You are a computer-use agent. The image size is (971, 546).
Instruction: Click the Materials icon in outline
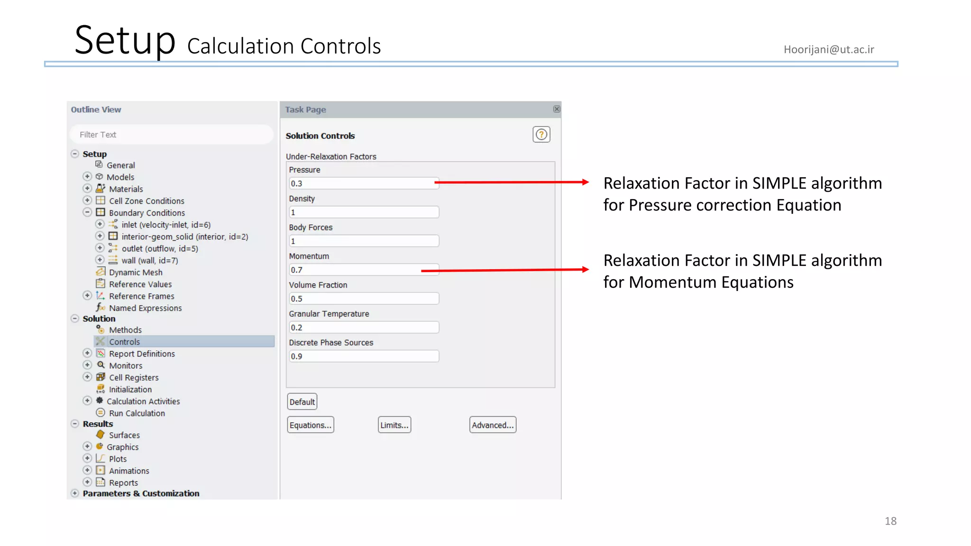[x=101, y=188]
